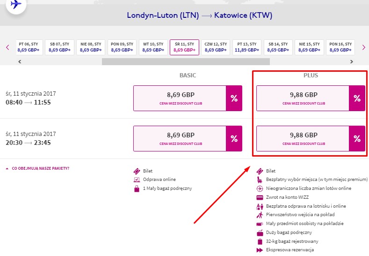Click the percent icon on the PLUS 20:30 fare
This screenshot has width=369, height=256.
[x=357, y=138]
